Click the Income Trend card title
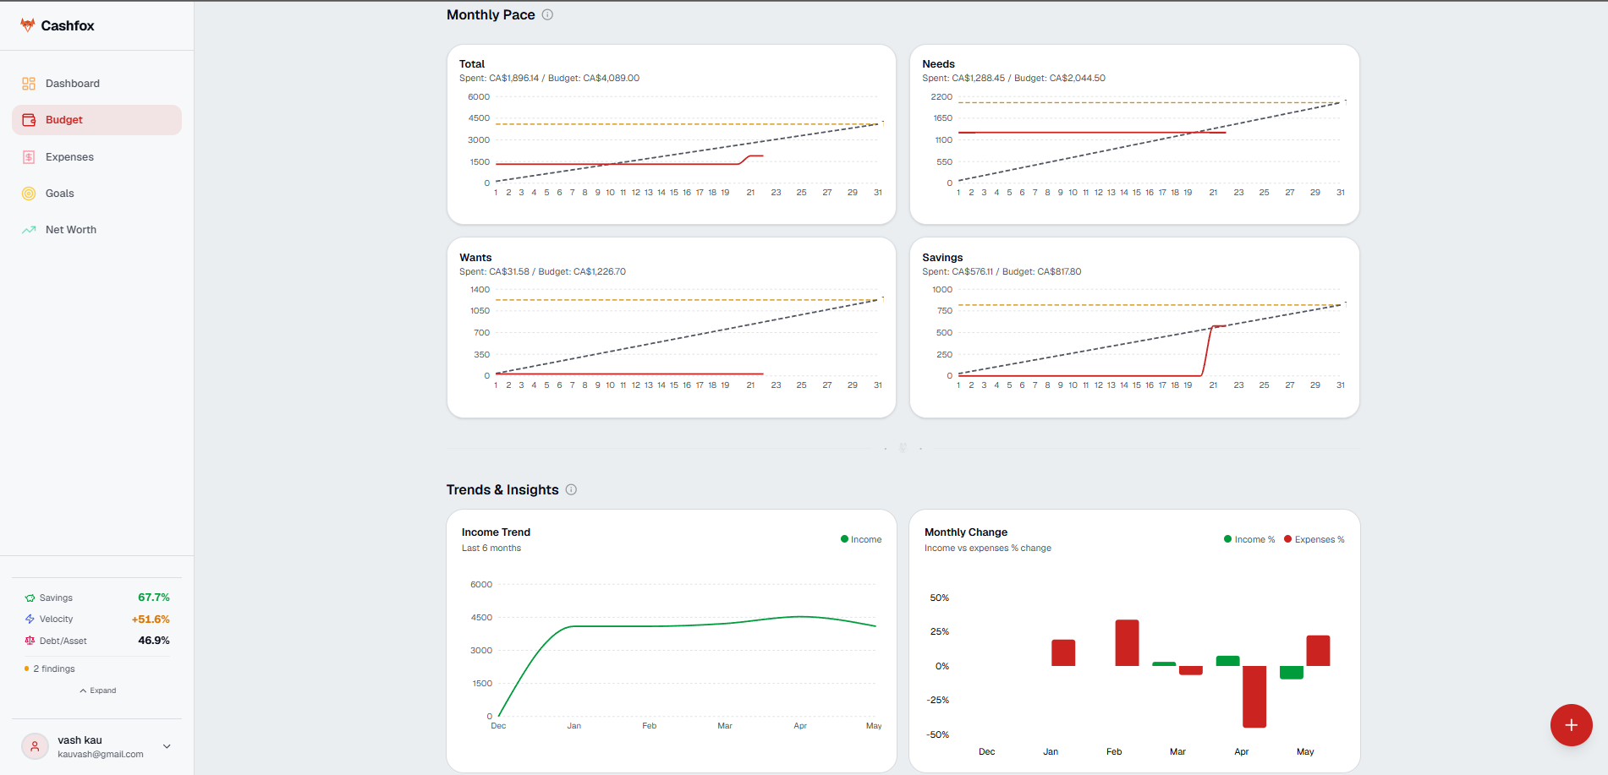 pos(496,532)
